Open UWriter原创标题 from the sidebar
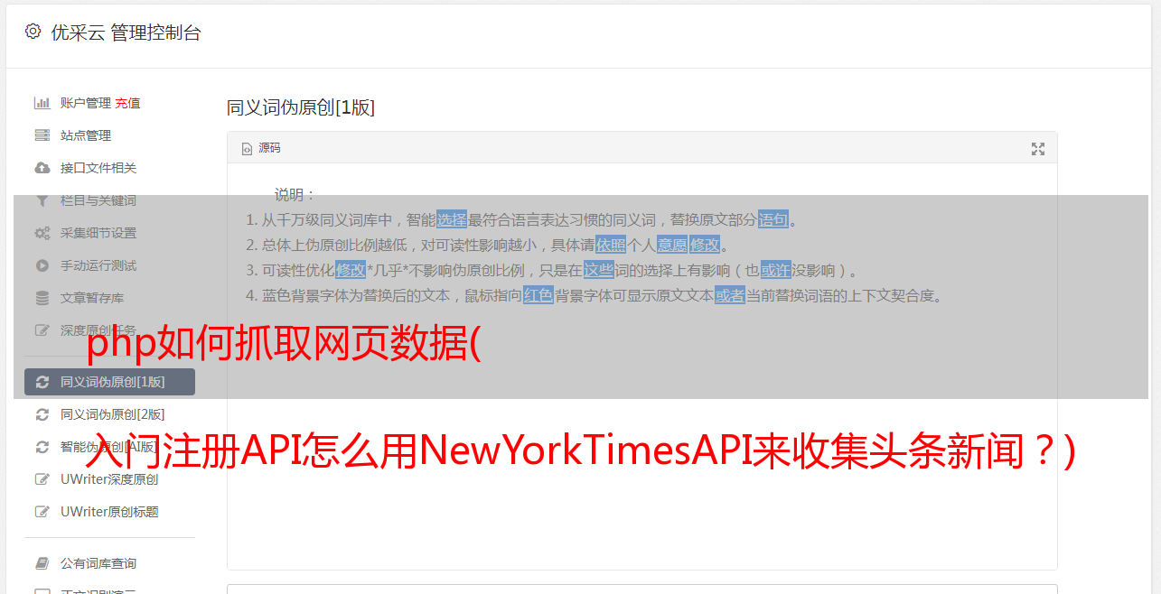This screenshot has height=594, width=1161. pyautogui.click(x=109, y=512)
